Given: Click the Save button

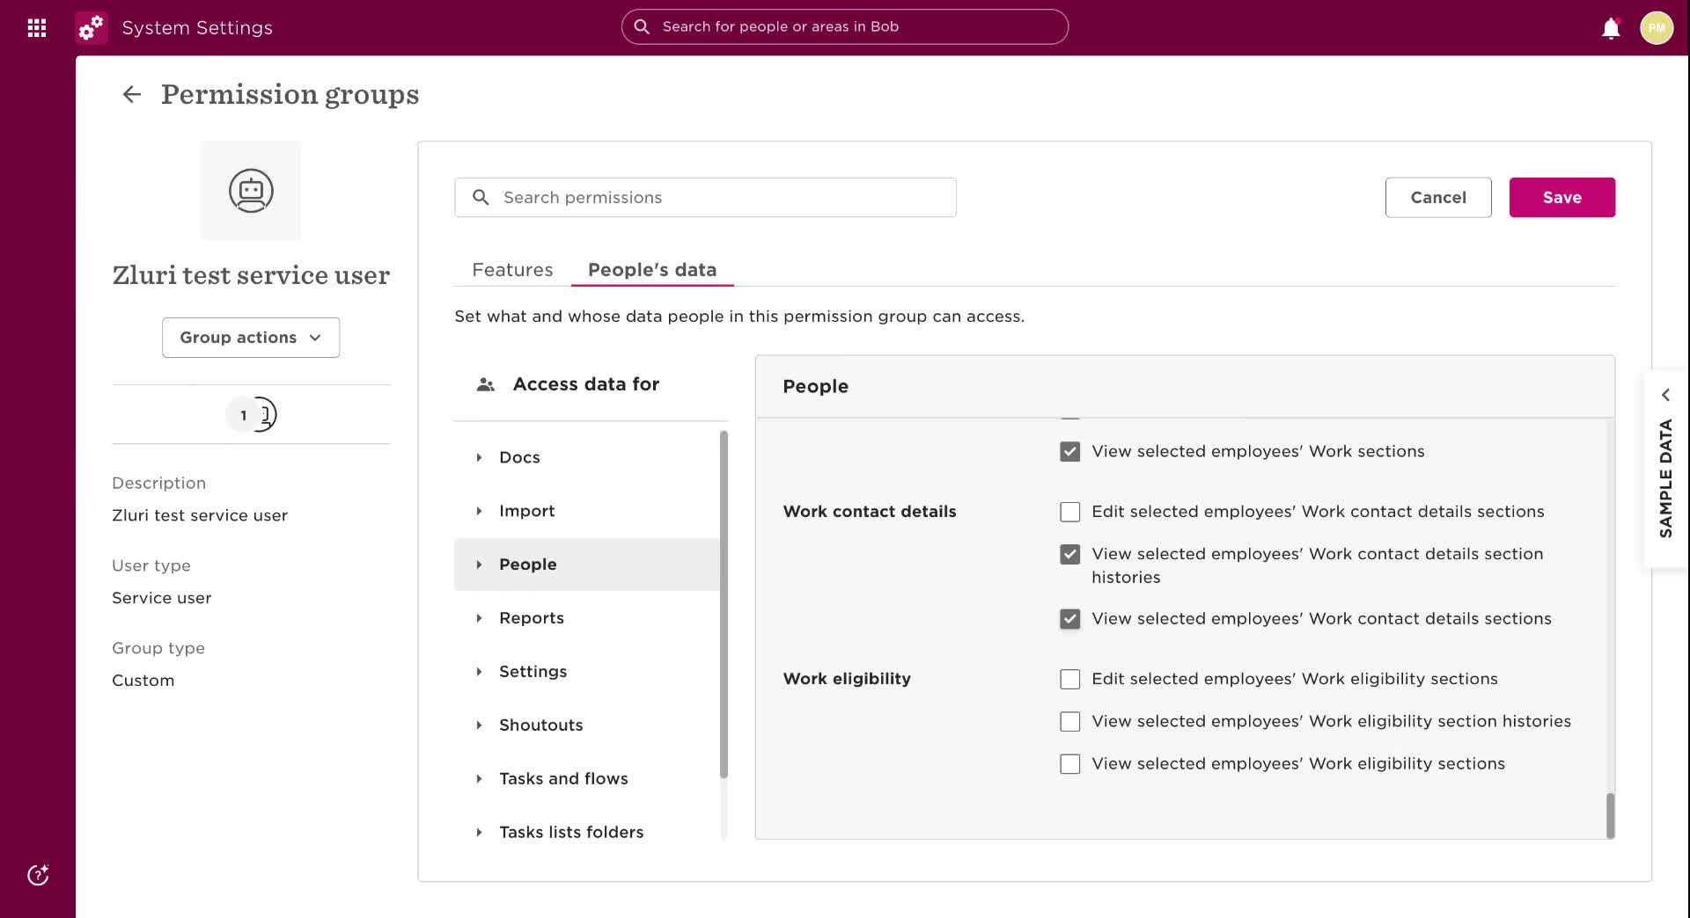Looking at the screenshot, I should [1561, 198].
